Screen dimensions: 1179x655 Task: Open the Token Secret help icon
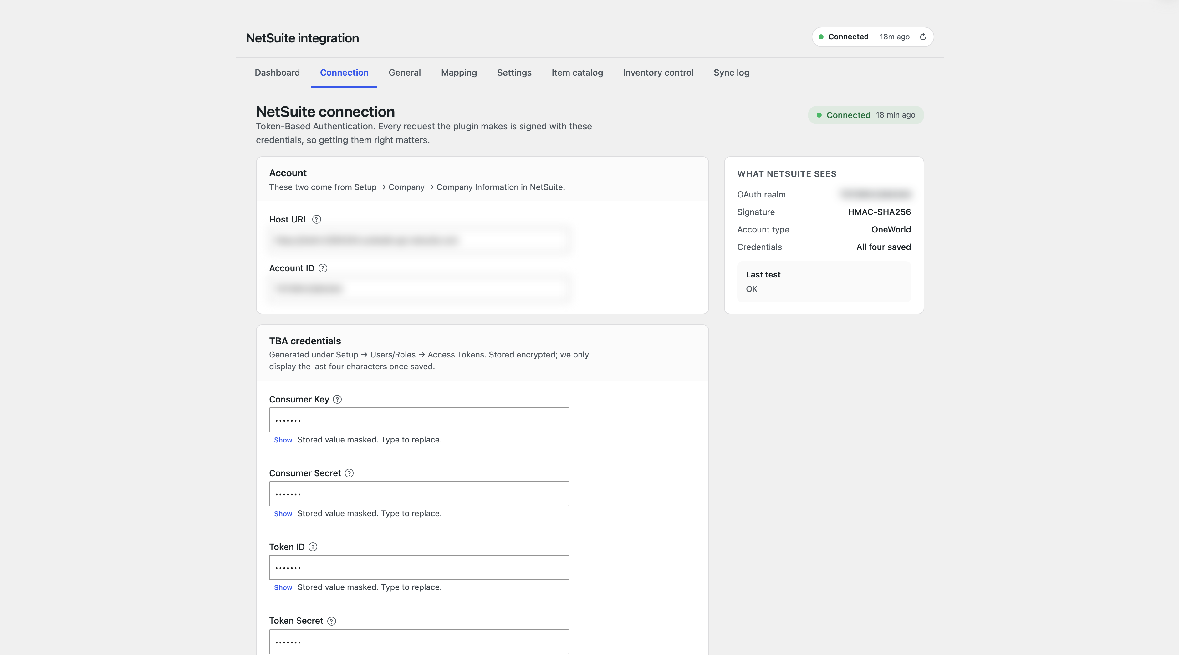tap(332, 621)
